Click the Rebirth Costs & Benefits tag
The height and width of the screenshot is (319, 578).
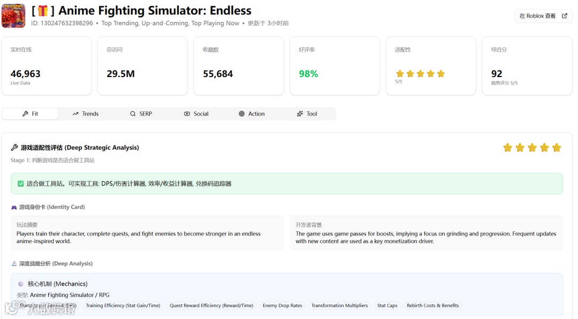pyautogui.click(x=433, y=306)
